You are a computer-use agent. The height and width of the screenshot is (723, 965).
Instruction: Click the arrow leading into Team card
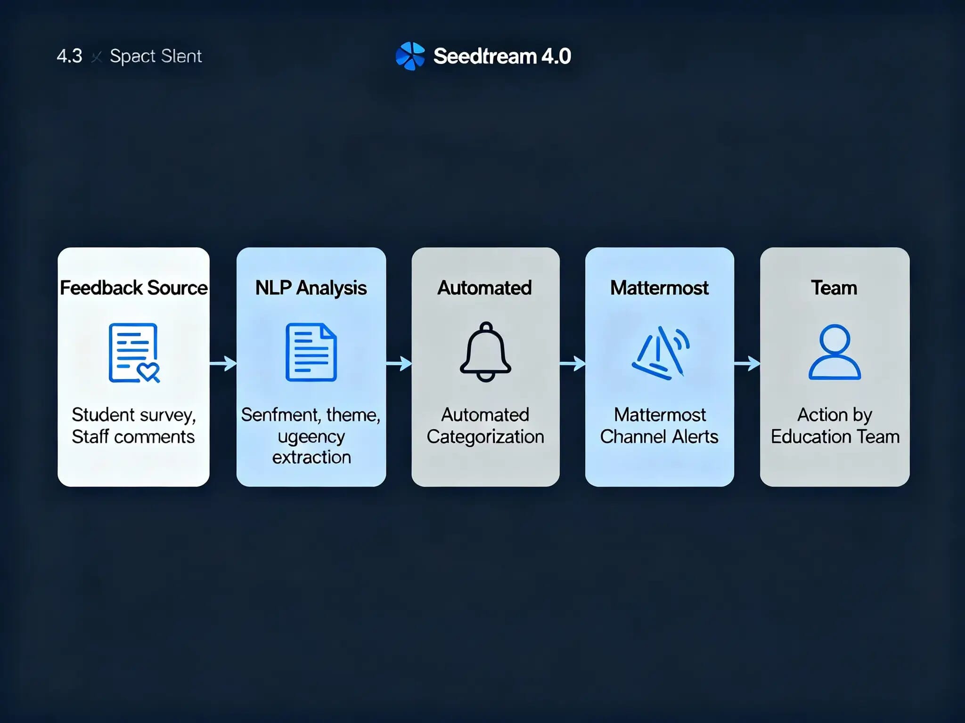(747, 363)
